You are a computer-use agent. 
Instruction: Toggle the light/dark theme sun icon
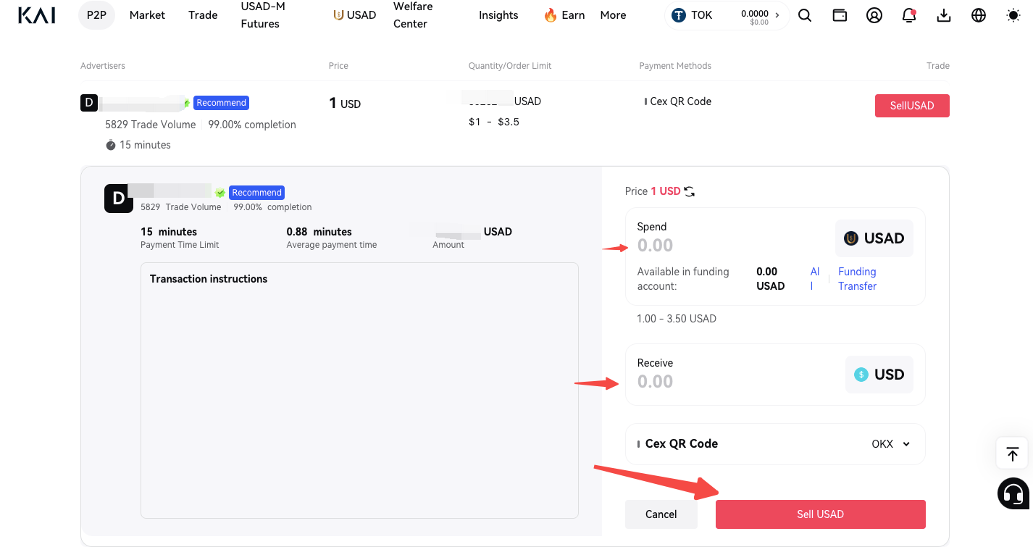click(1013, 15)
